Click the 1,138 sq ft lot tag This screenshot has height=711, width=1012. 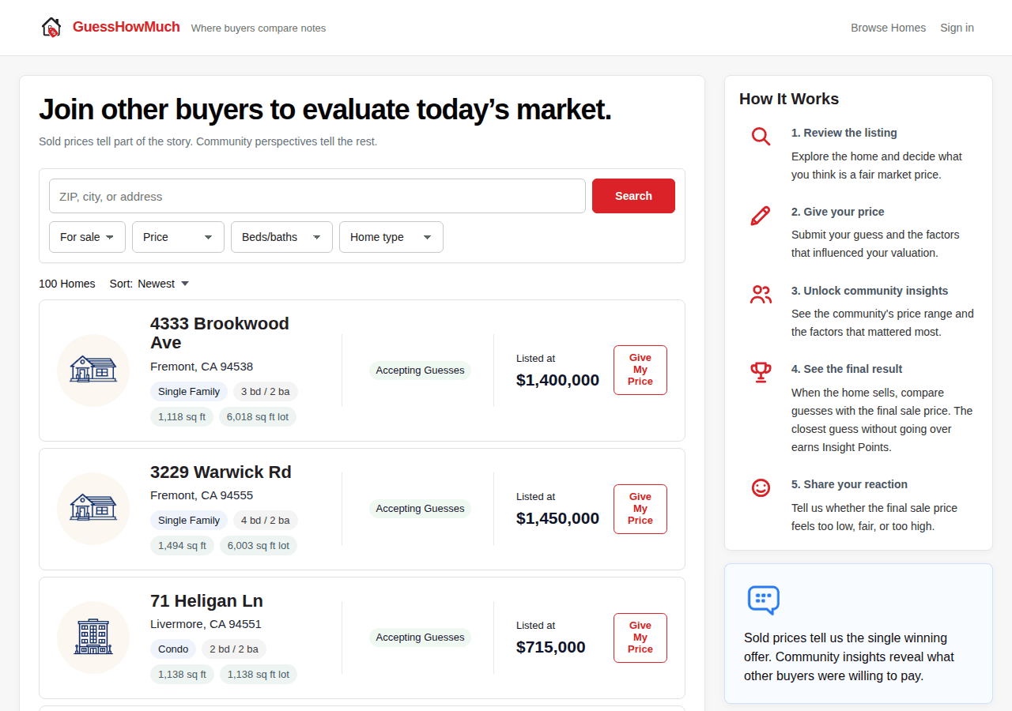(259, 675)
